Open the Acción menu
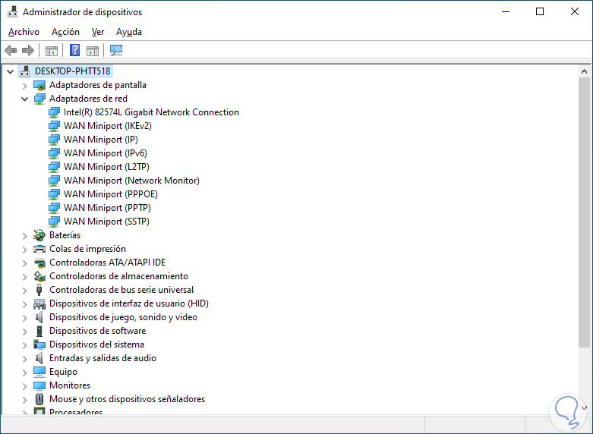The image size is (593, 434). (65, 32)
